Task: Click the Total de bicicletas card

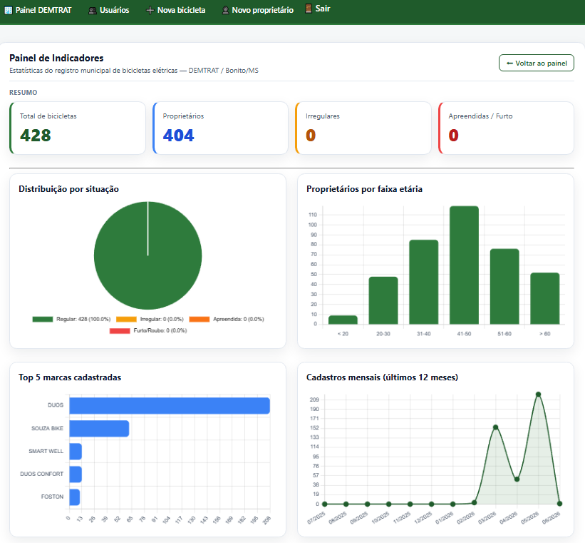Action: 78,128
